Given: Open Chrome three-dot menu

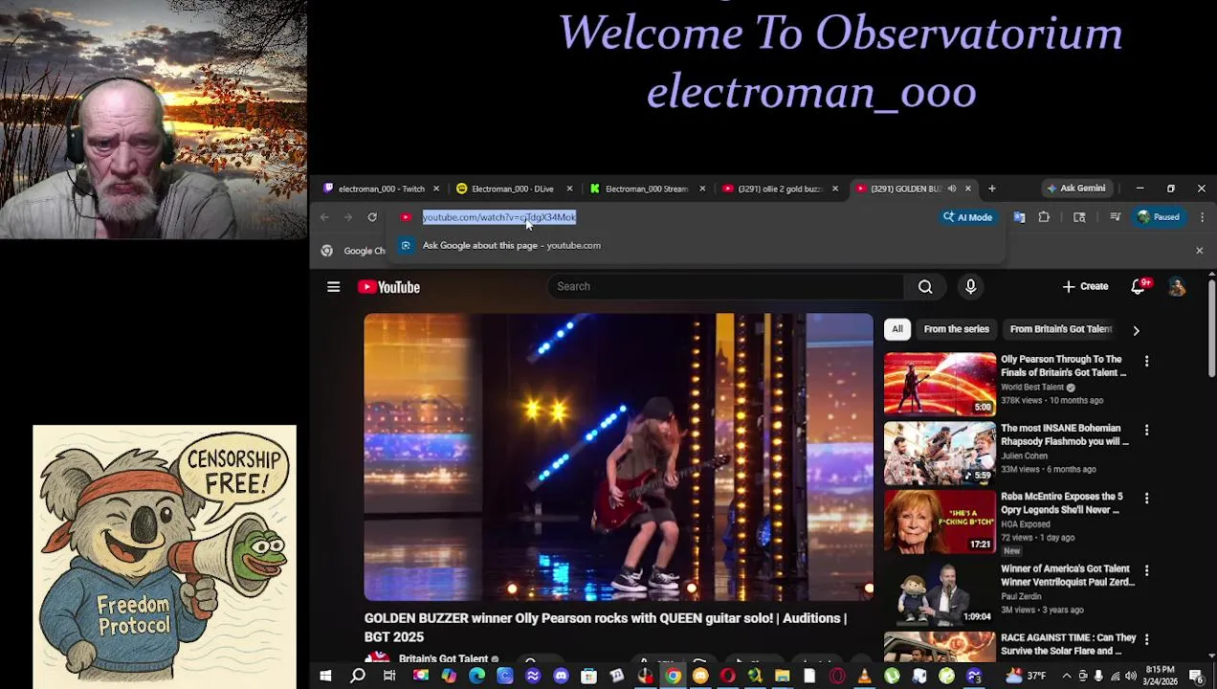Looking at the screenshot, I should (1202, 217).
